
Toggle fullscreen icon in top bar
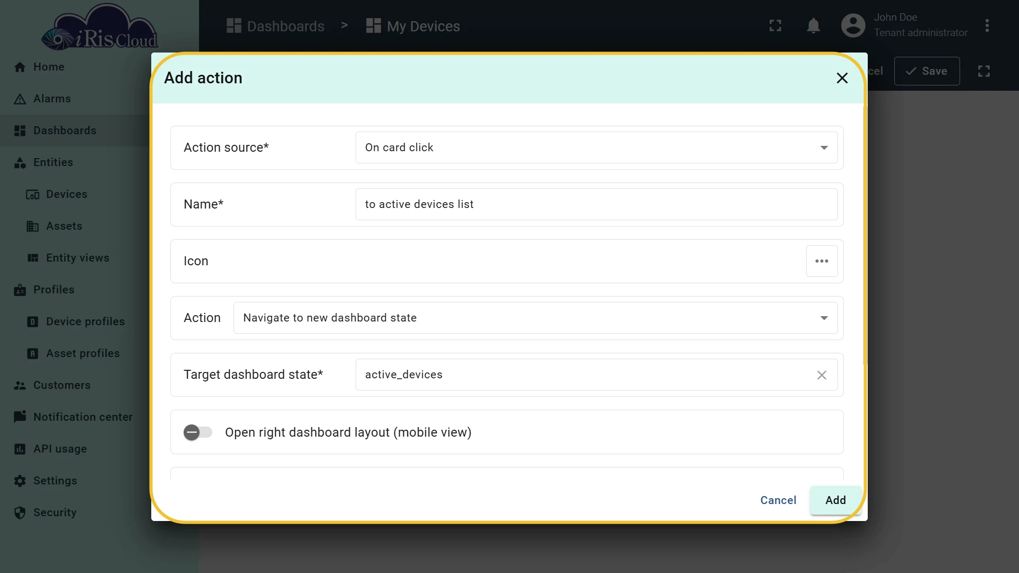point(775,25)
